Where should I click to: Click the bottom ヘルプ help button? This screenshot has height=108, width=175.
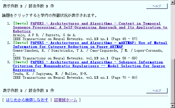[x=157, y=91]
